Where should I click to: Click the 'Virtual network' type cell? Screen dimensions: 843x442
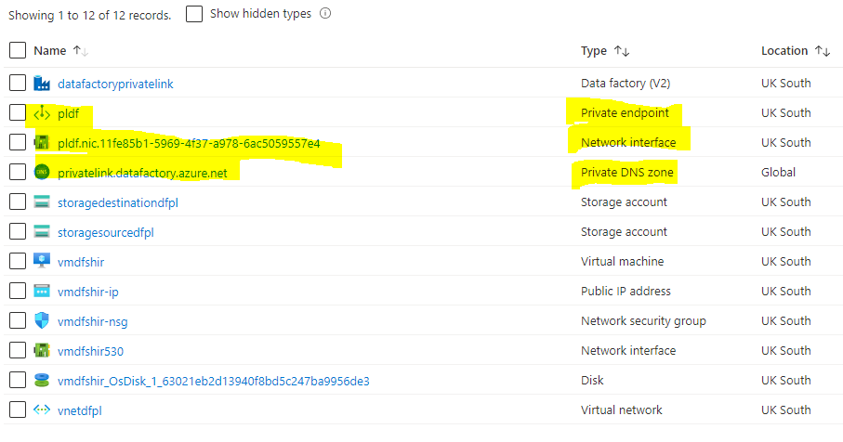point(622,409)
